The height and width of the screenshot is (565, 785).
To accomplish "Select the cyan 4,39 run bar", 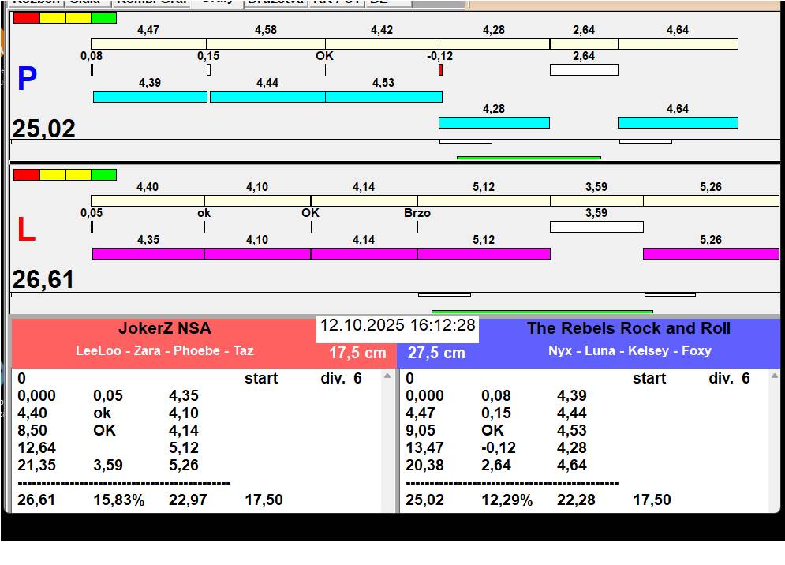I will tap(150, 96).
